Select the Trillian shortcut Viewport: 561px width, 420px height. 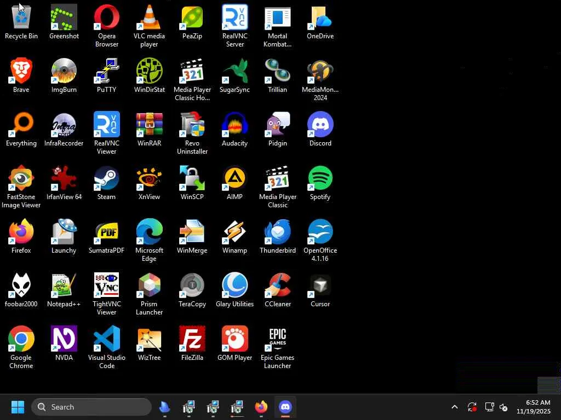pyautogui.click(x=278, y=71)
